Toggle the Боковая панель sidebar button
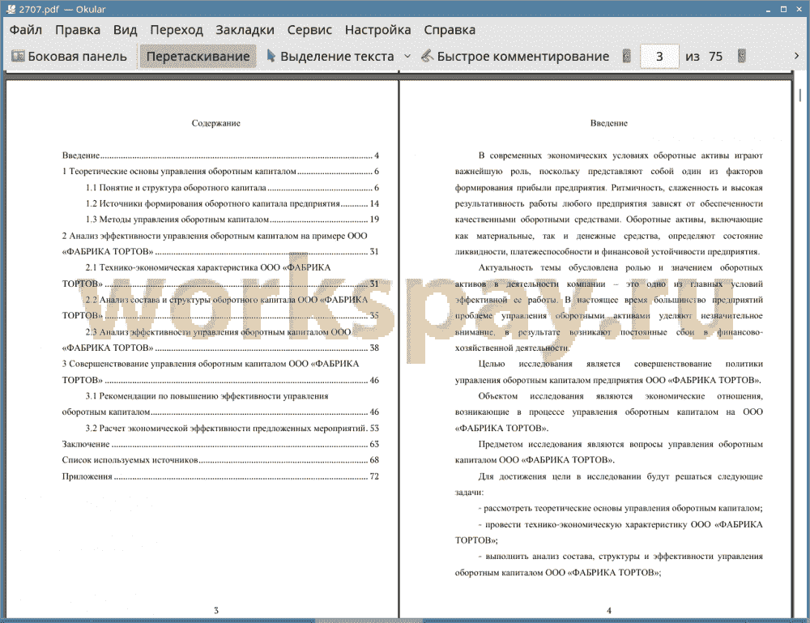This screenshot has width=810, height=623. (69, 57)
